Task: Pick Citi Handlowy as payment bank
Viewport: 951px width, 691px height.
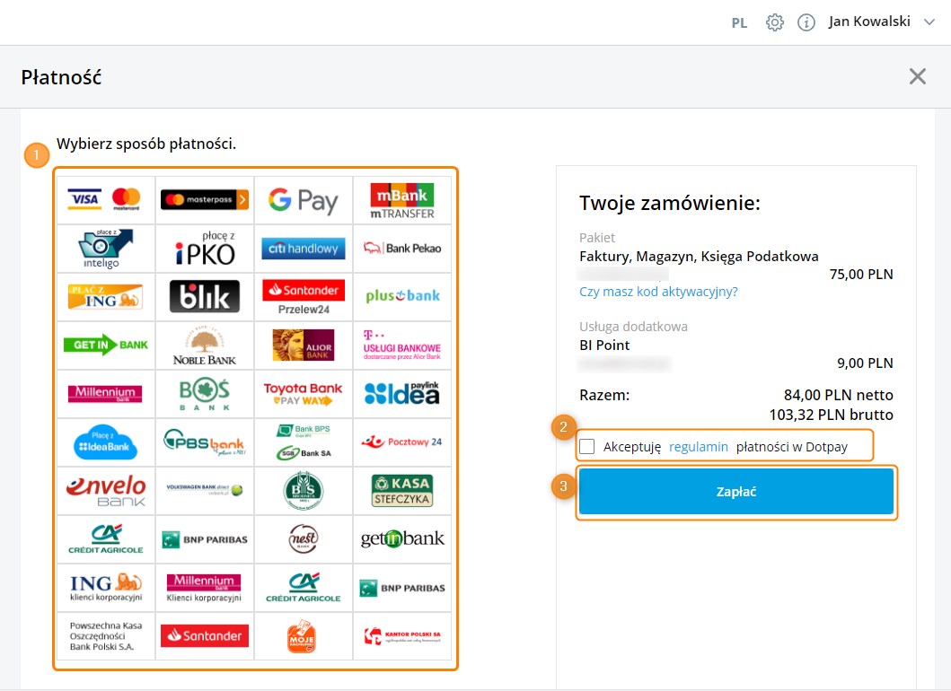Action: point(304,249)
